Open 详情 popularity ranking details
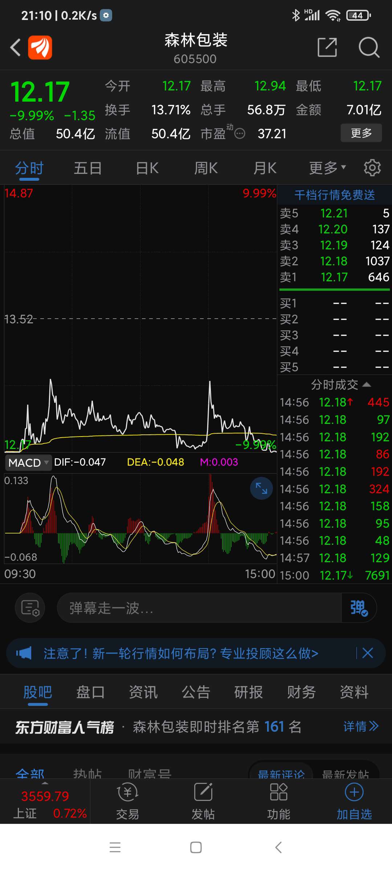This screenshot has width=392, height=871. (x=361, y=726)
